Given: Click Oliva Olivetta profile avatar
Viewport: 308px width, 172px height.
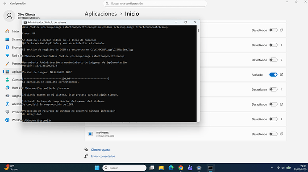Looking at the screenshot, I should click(9, 16).
